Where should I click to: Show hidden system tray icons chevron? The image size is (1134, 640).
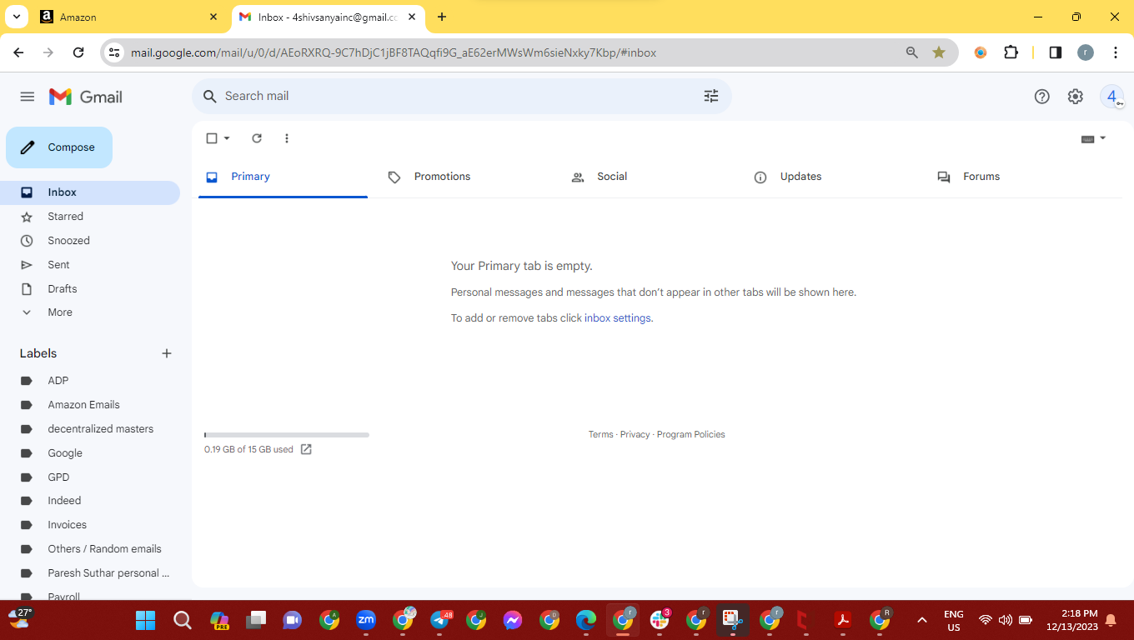pos(921,620)
